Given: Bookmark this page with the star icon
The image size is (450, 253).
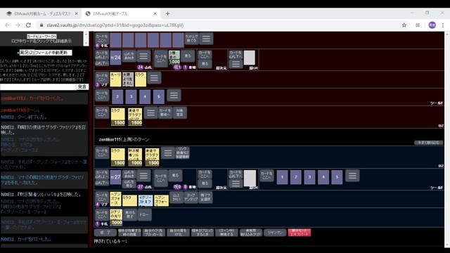Looking at the screenshot, I should (x=404, y=25).
